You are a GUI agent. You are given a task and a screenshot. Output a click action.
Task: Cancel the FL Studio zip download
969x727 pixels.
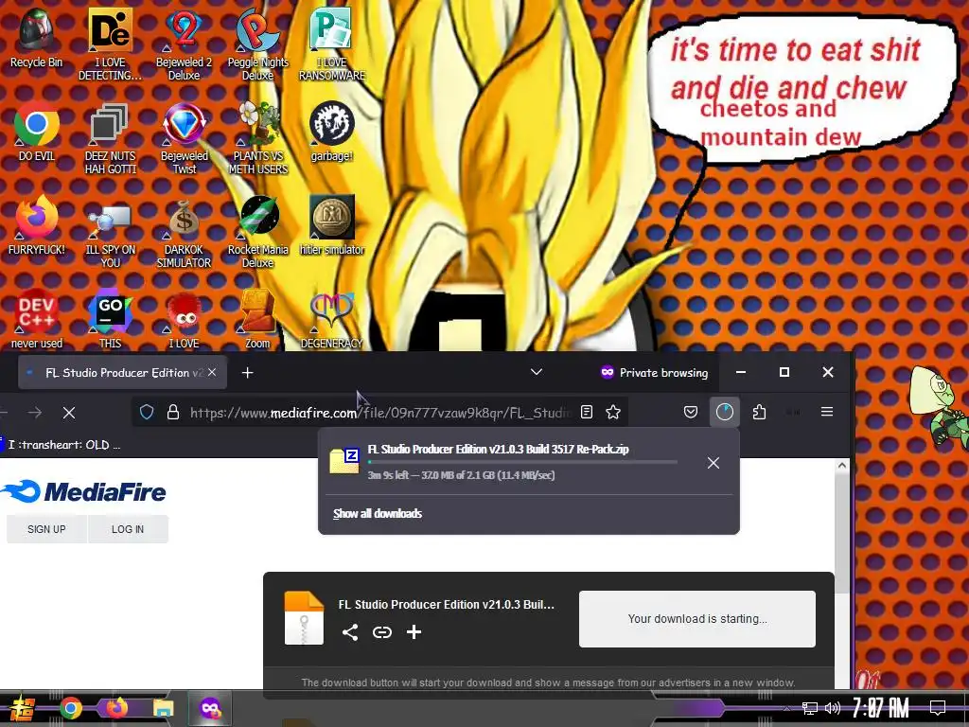coord(714,463)
